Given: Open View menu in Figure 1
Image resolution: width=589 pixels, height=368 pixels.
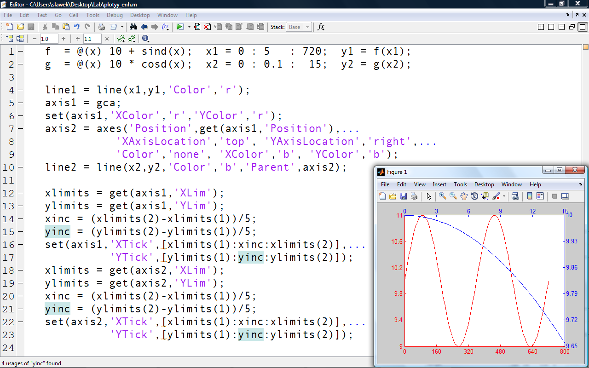Looking at the screenshot, I should point(420,184).
